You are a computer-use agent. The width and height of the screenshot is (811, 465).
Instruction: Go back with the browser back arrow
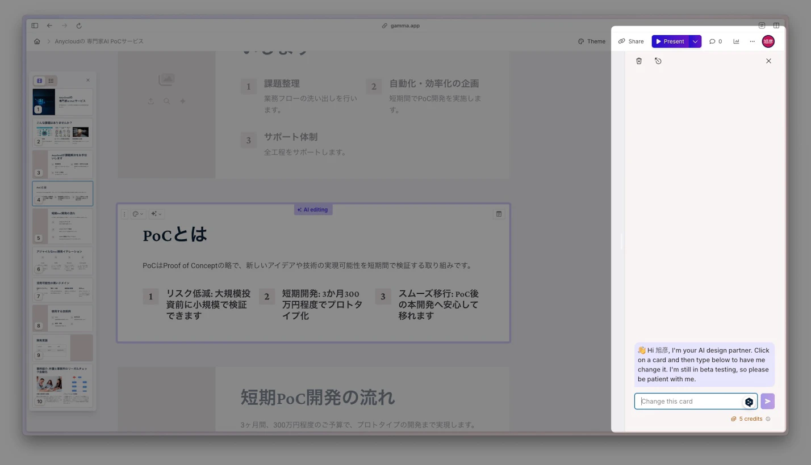click(x=49, y=26)
